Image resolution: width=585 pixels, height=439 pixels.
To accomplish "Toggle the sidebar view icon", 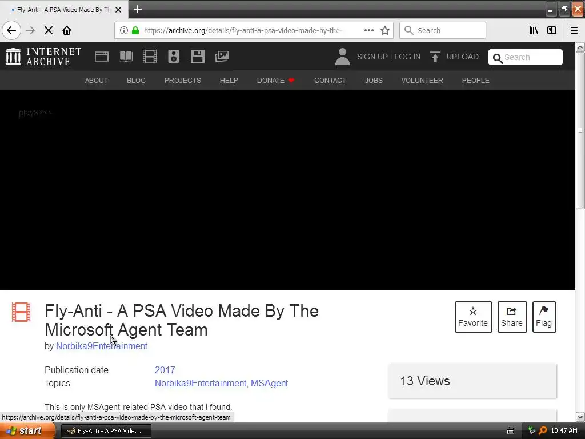I will (552, 30).
